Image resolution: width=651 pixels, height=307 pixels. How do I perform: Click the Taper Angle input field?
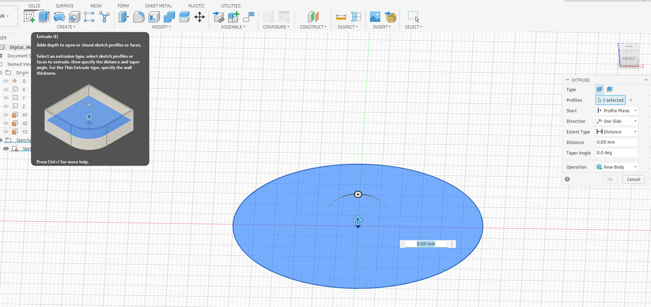pyautogui.click(x=616, y=153)
